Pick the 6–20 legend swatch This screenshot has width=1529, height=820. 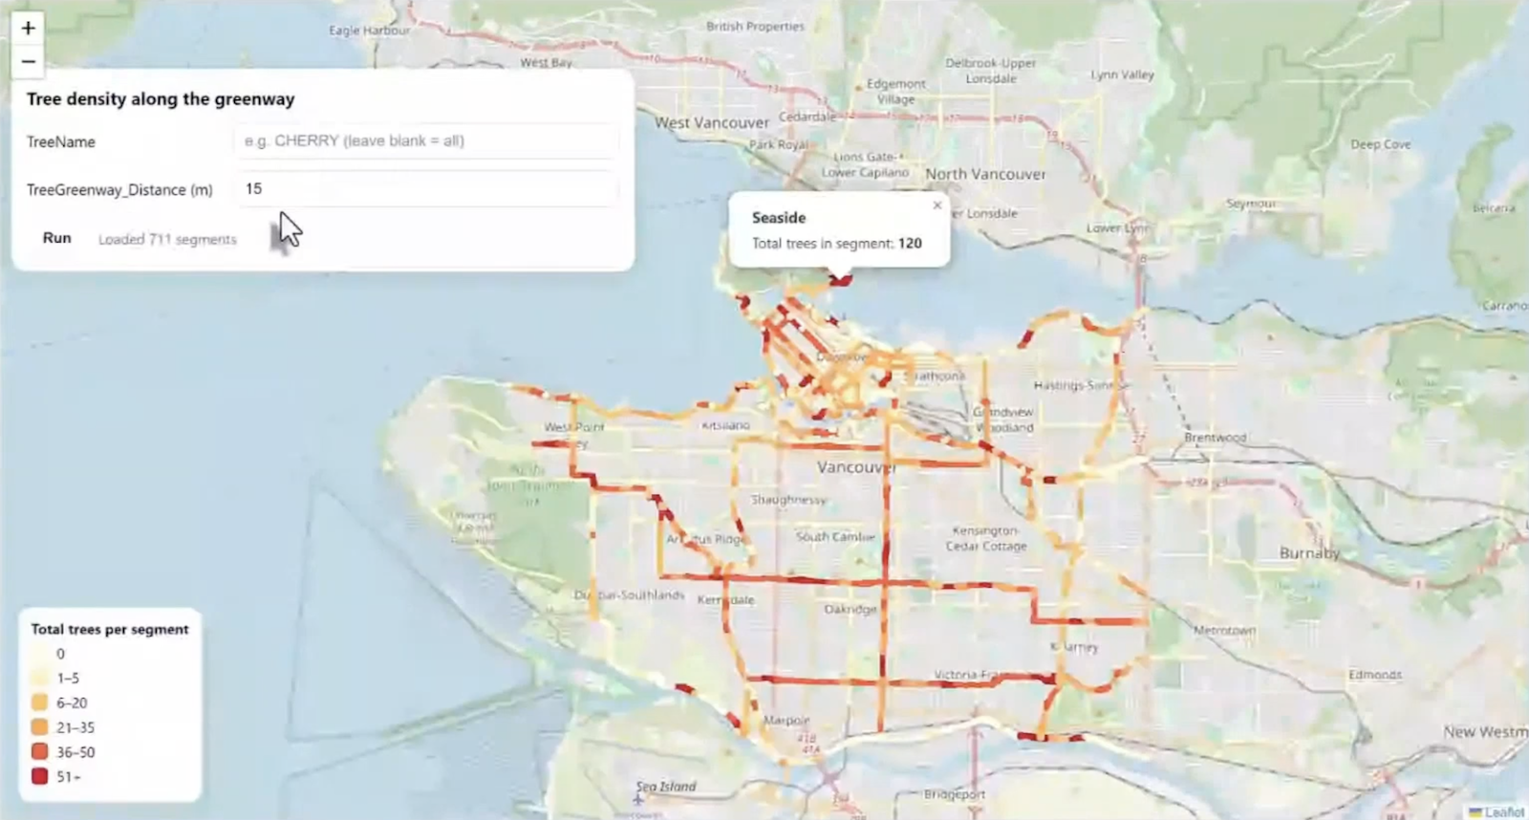point(39,702)
